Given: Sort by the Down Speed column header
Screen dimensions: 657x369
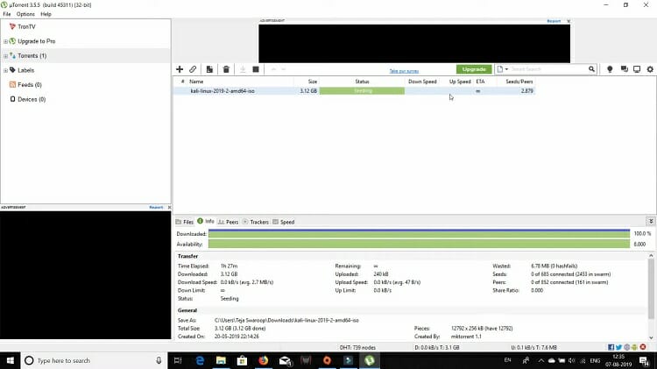Looking at the screenshot, I should point(422,82).
